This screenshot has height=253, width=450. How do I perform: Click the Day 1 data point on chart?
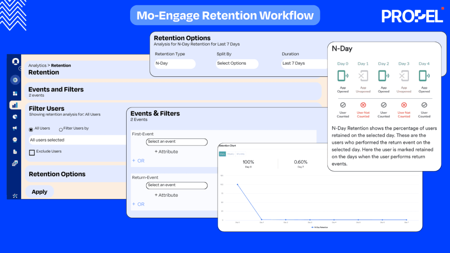click(261, 220)
